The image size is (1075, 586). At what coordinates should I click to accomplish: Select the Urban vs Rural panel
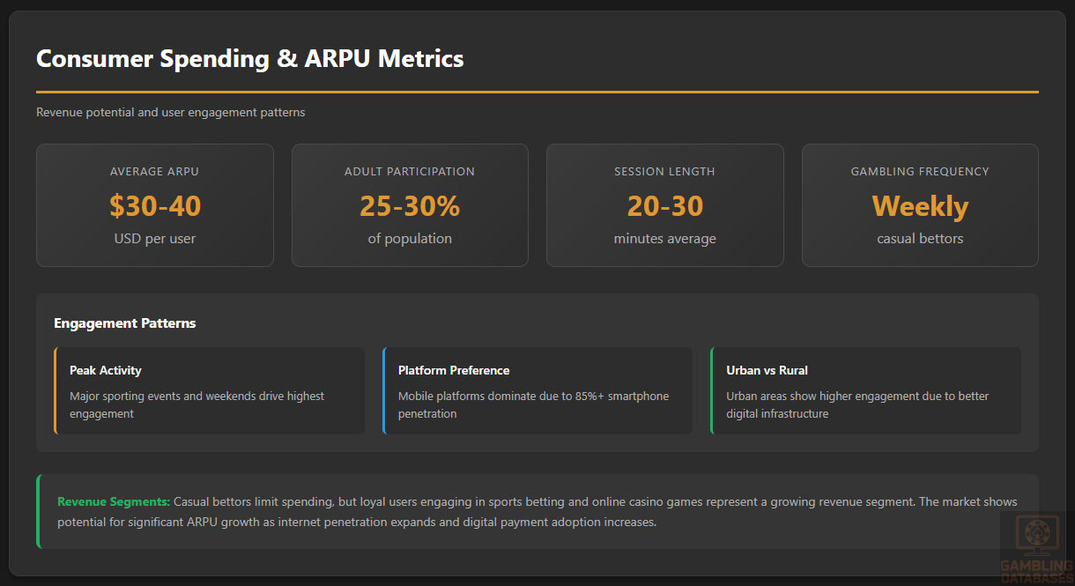[866, 390]
